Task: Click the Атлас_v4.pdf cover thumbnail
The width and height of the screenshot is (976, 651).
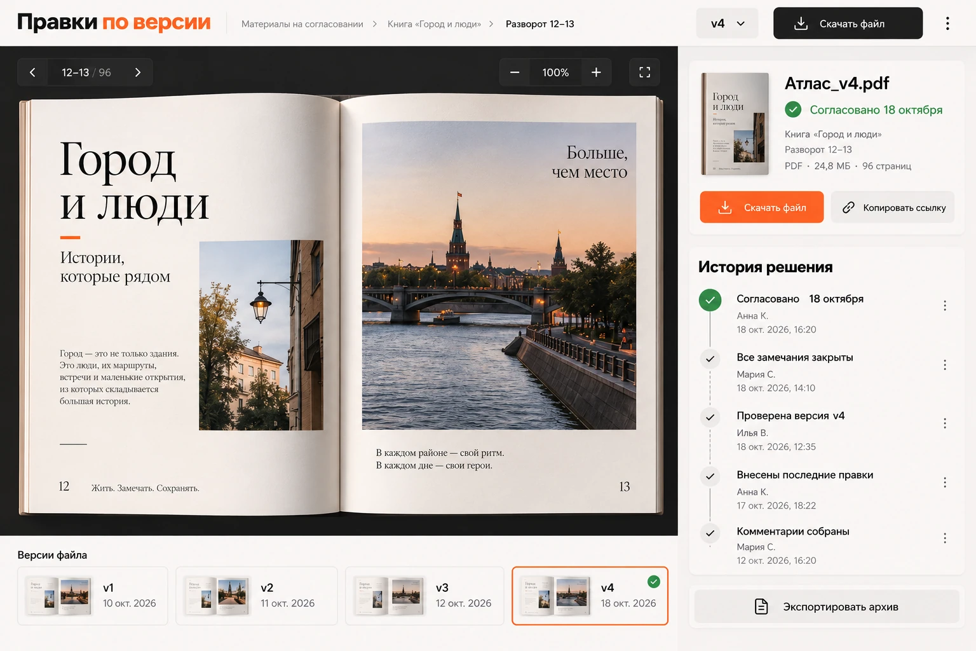Action: tap(735, 124)
